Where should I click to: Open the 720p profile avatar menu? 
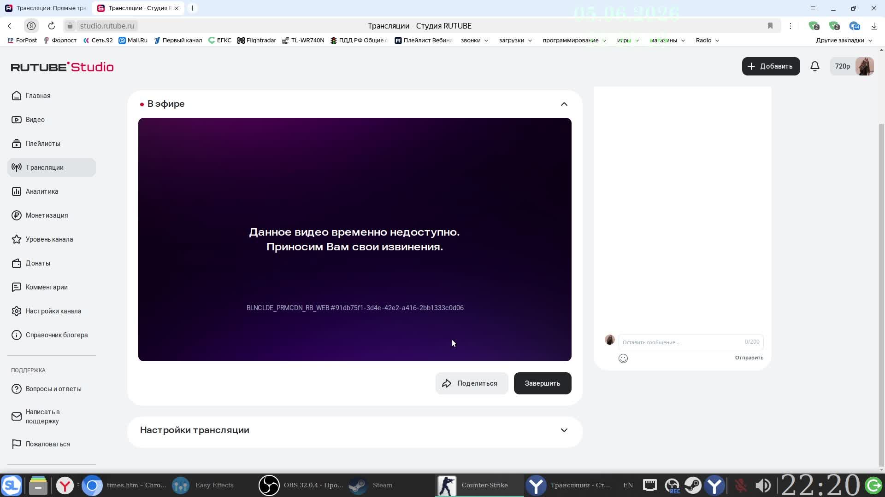click(x=852, y=66)
